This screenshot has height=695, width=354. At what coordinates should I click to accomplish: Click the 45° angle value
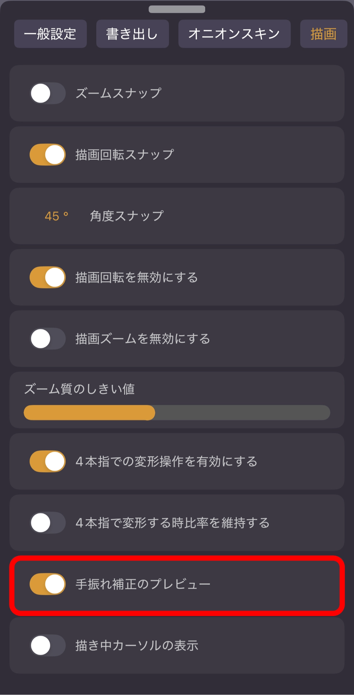point(56,216)
